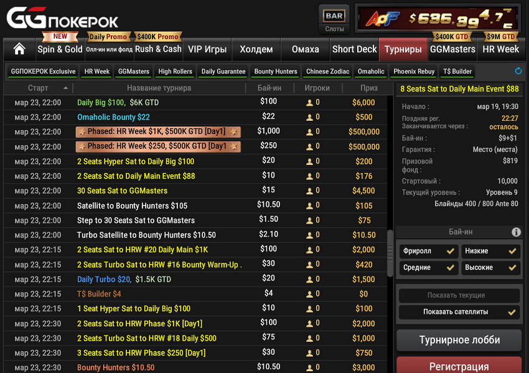Open the buy-in info icon

516,232
